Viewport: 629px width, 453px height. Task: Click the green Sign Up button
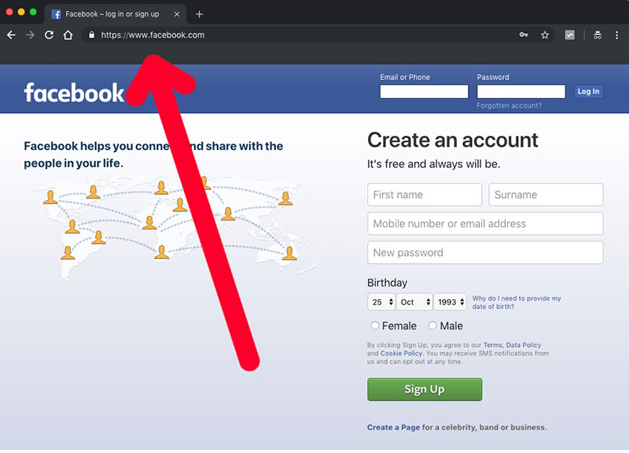point(425,389)
